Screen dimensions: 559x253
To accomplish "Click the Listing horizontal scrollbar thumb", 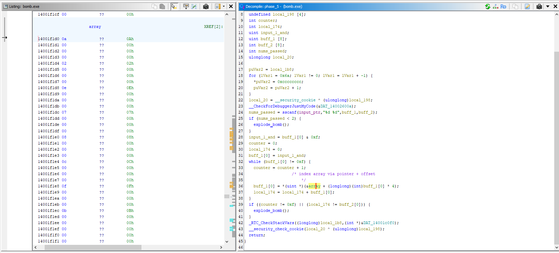I will (93, 247).
